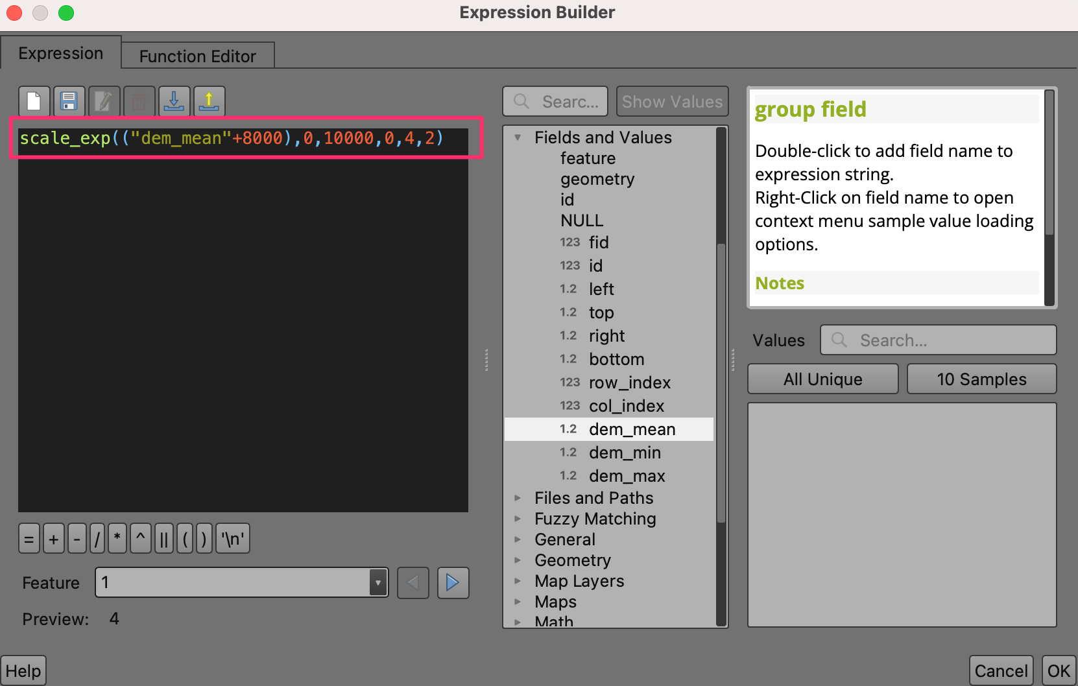
Task: Expand the Fuzzy Matching function group
Action: point(518,519)
